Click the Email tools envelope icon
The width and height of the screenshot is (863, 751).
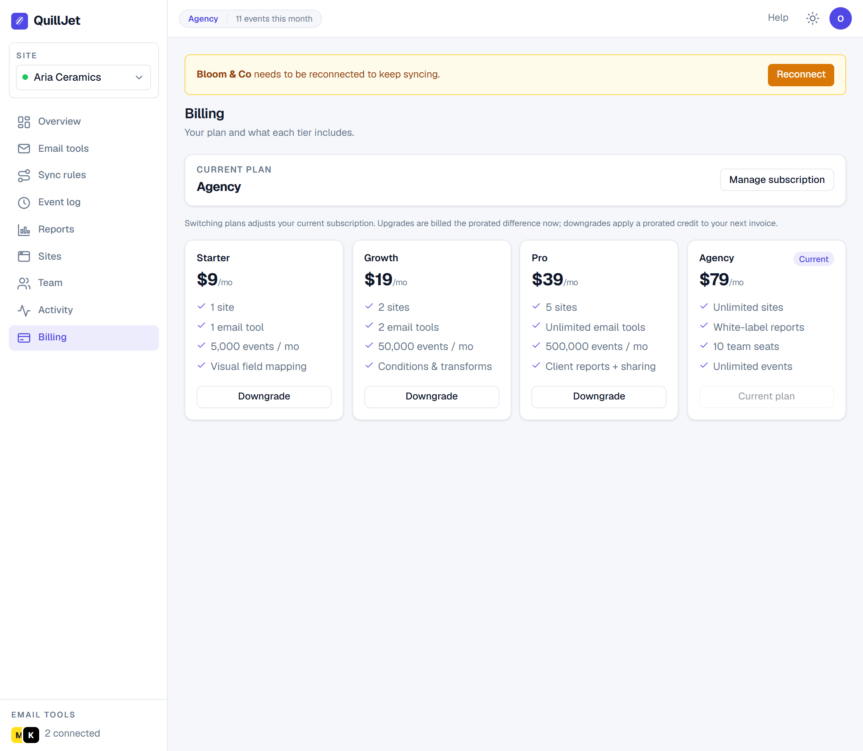coord(24,149)
